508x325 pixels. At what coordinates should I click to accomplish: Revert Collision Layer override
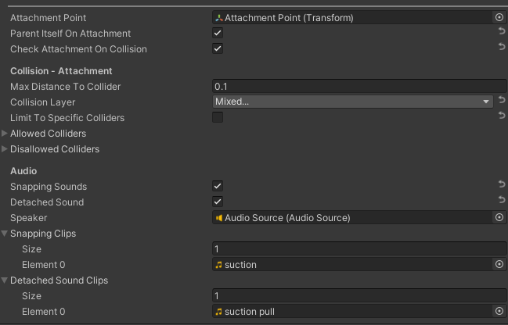(x=501, y=102)
